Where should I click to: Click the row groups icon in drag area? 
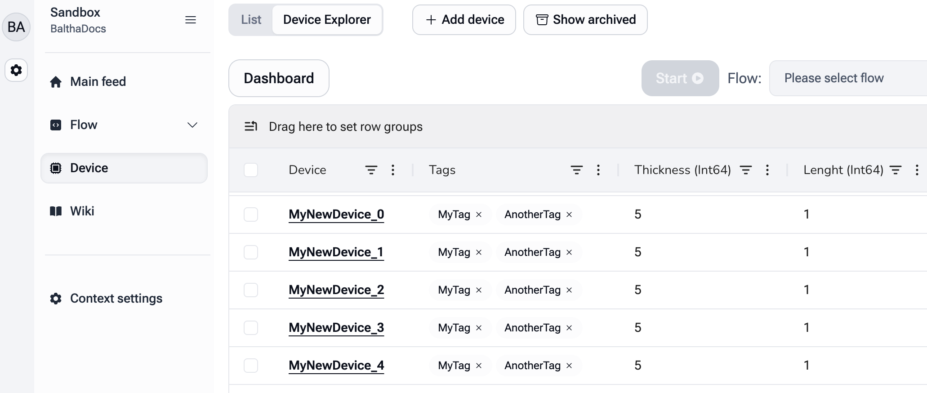[x=251, y=126]
